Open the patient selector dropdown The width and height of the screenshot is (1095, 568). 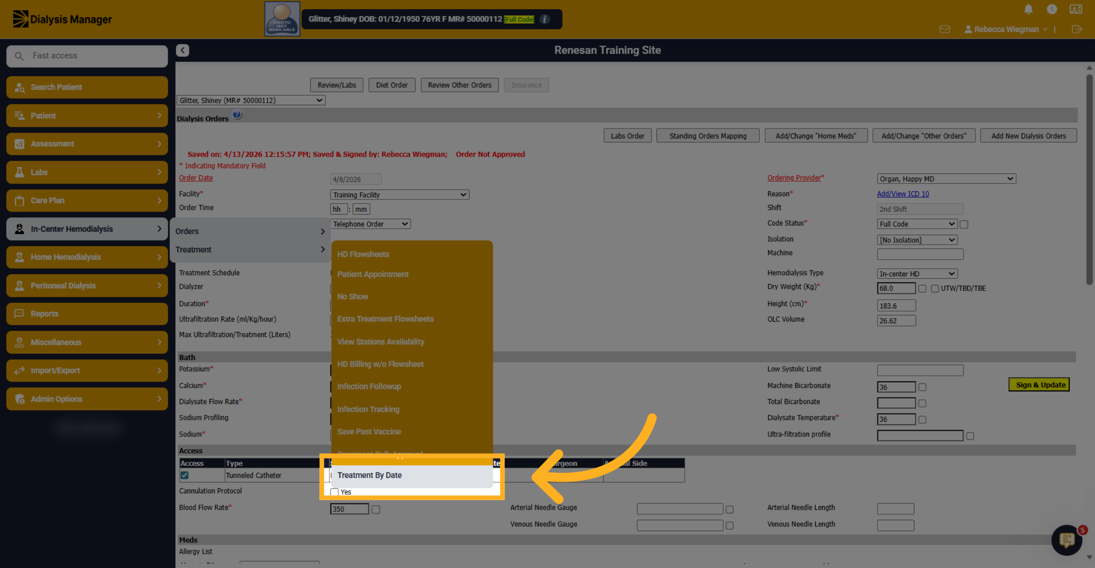tap(251, 100)
